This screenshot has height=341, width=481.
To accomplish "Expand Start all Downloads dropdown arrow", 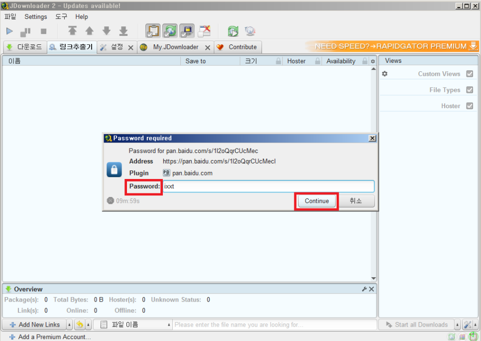I will point(458,325).
